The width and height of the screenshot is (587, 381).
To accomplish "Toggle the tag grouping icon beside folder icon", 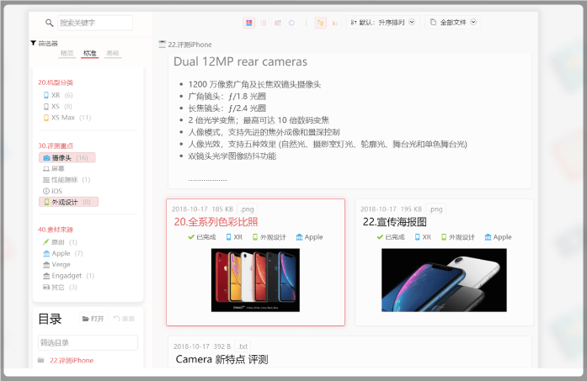I will click(x=334, y=23).
